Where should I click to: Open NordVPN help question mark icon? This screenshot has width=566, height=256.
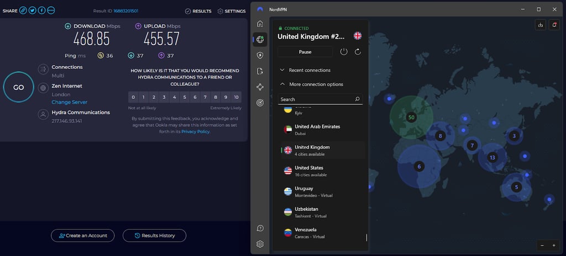(x=260, y=228)
